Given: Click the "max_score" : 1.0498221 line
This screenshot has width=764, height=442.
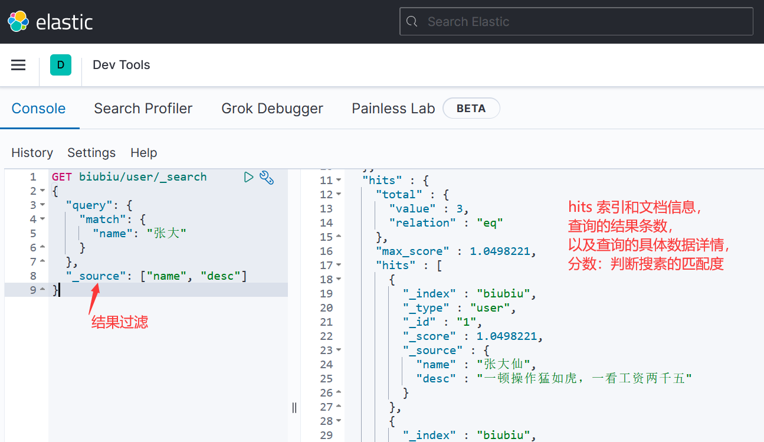Looking at the screenshot, I should click(x=456, y=251).
